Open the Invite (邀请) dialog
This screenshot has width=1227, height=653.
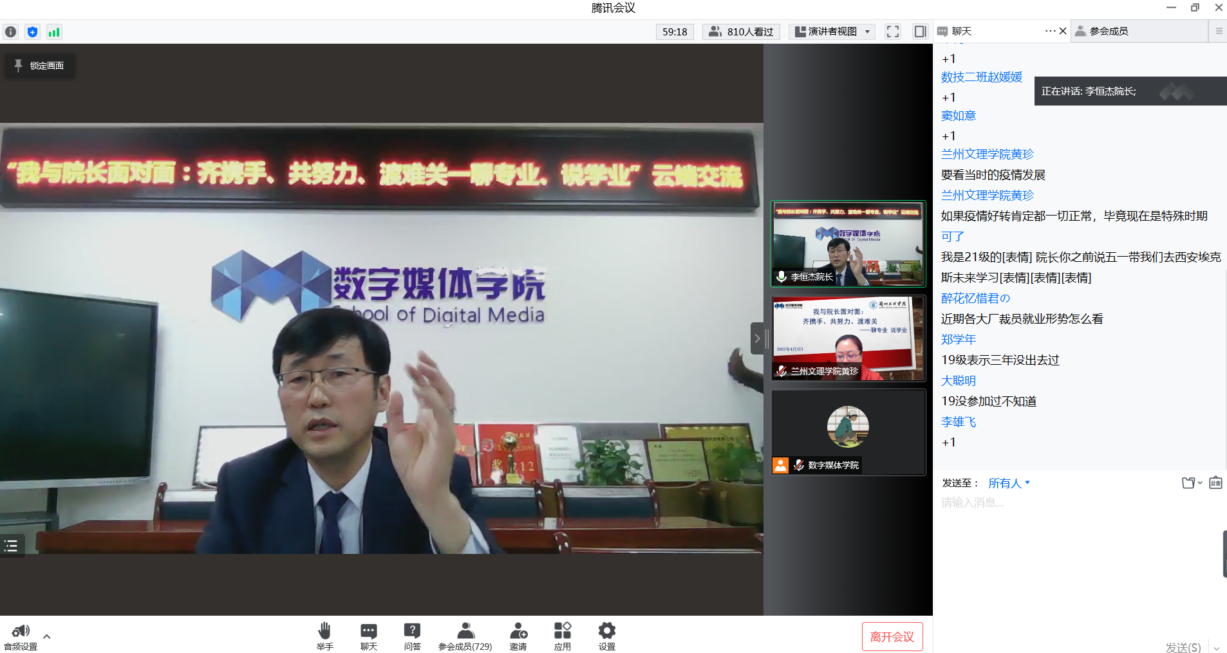tap(518, 636)
